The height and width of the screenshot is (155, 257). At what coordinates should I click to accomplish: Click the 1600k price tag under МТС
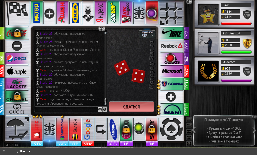coord(37,144)
